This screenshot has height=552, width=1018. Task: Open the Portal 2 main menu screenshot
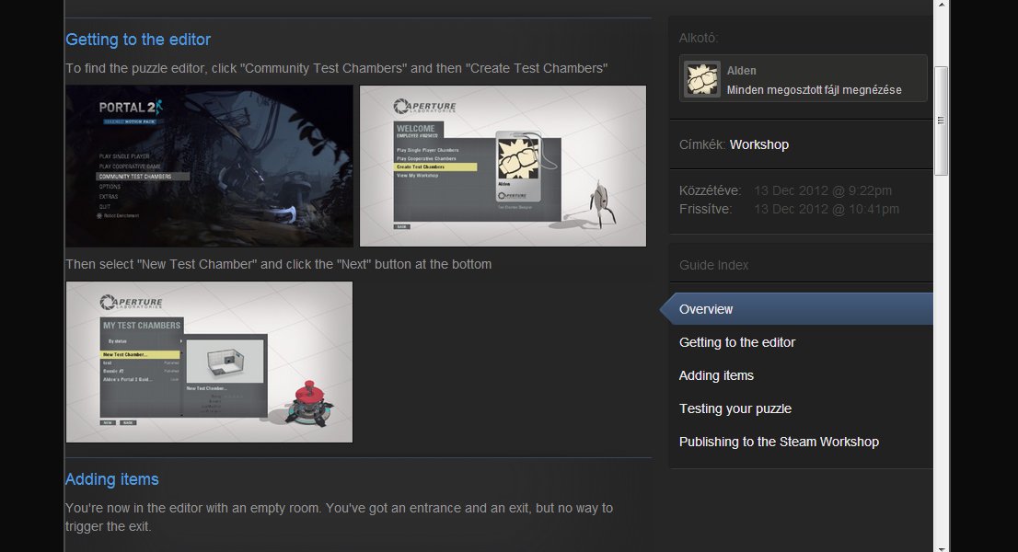point(209,166)
